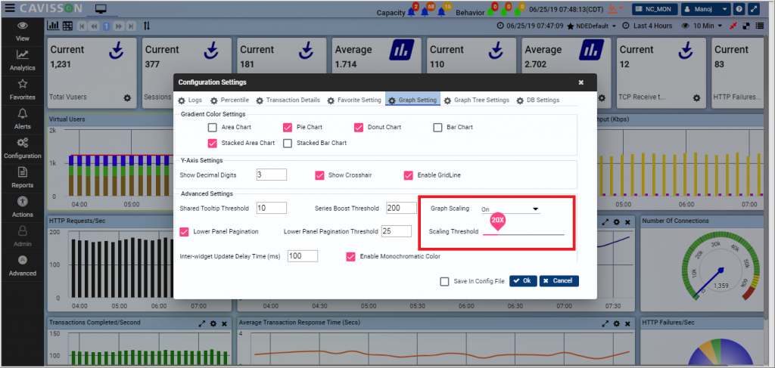The image size is (775, 368).
Task: Toggle Show Crosshair checkbox
Action: [319, 175]
